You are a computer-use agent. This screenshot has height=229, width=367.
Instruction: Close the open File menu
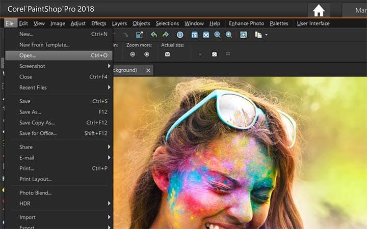pos(10,23)
